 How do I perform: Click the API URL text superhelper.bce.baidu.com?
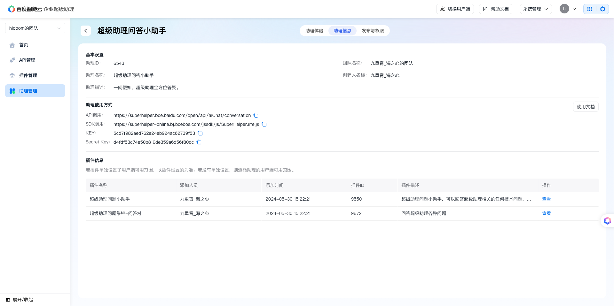(182, 115)
